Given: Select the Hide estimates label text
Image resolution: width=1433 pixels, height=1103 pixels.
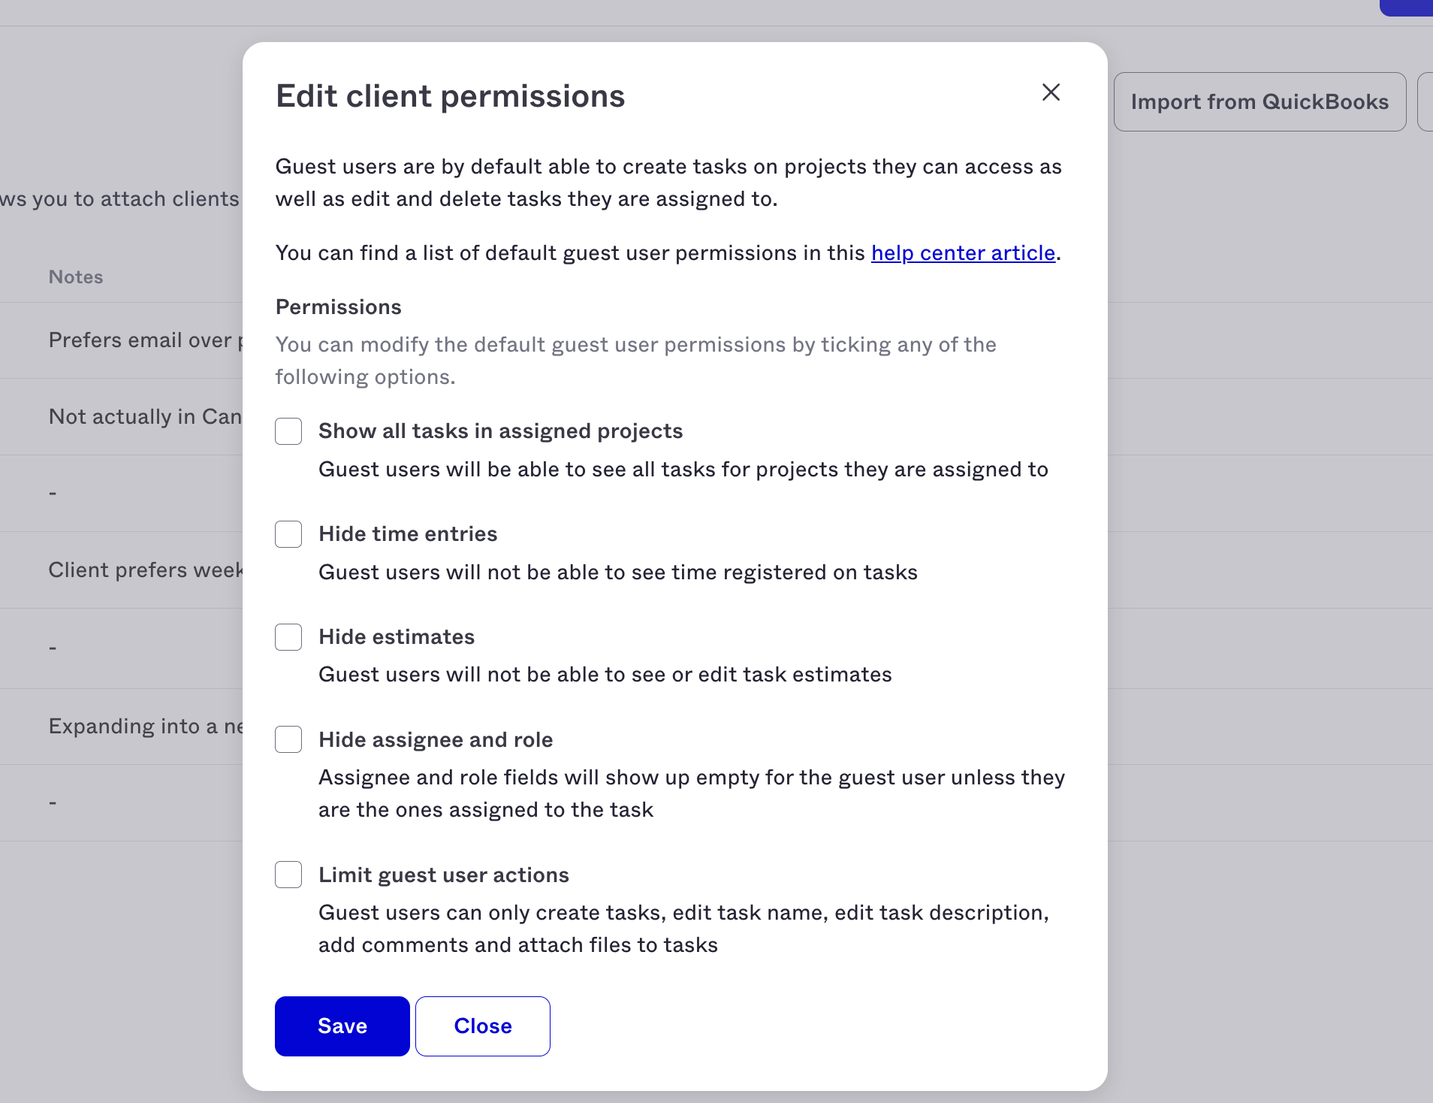Looking at the screenshot, I should (397, 637).
